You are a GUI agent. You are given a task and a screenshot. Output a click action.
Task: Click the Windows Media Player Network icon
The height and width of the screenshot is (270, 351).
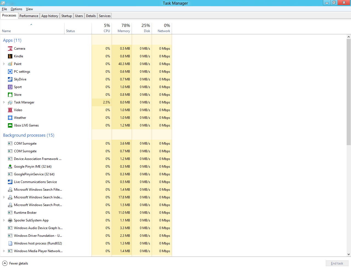pos(10,251)
